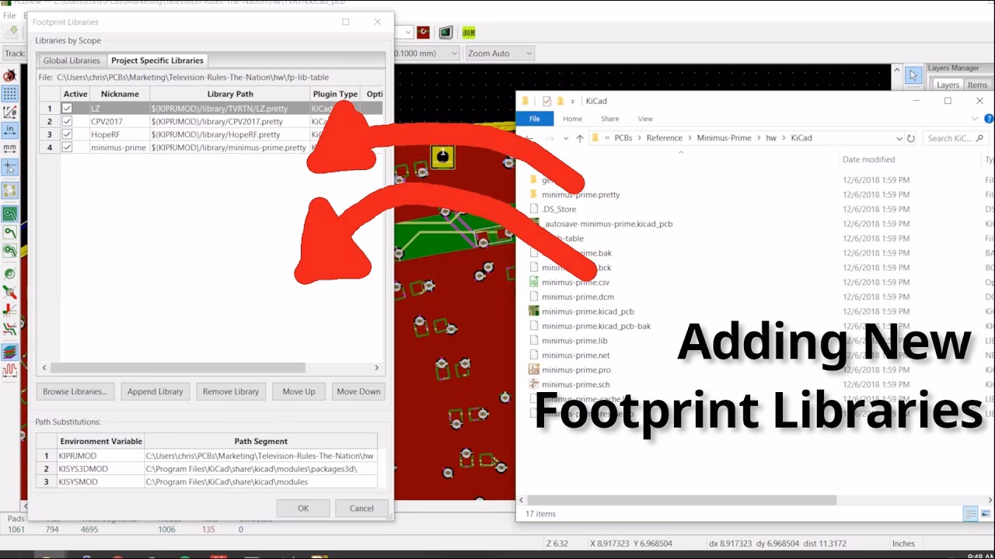Open the minimus-prime.pretty folder in Explorer
This screenshot has height=559, width=995.
(579, 194)
